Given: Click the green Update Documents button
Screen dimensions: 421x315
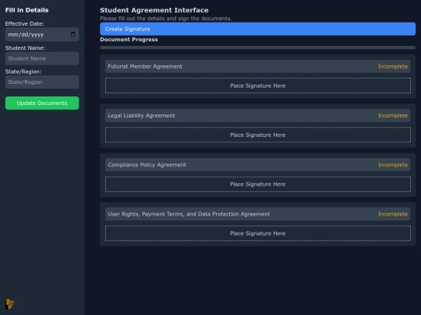Looking at the screenshot, I should (42, 103).
